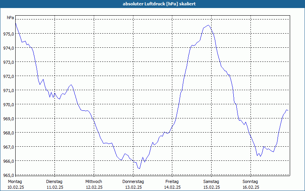Click the 'Donnerstag' day label
The width and height of the screenshot is (305, 191).
click(133, 182)
